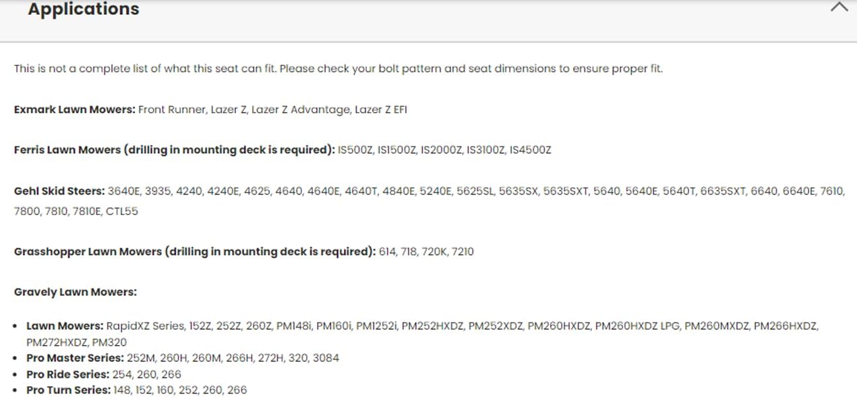Click the Pro Ride Series label
The height and width of the screenshot is (397, 857).
(x=67, y=374)
